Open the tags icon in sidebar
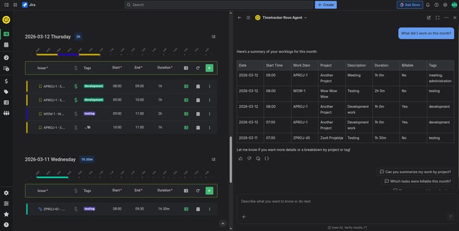Screen dimensions: 459x231 pyautogui.click(x=6, y=92)
